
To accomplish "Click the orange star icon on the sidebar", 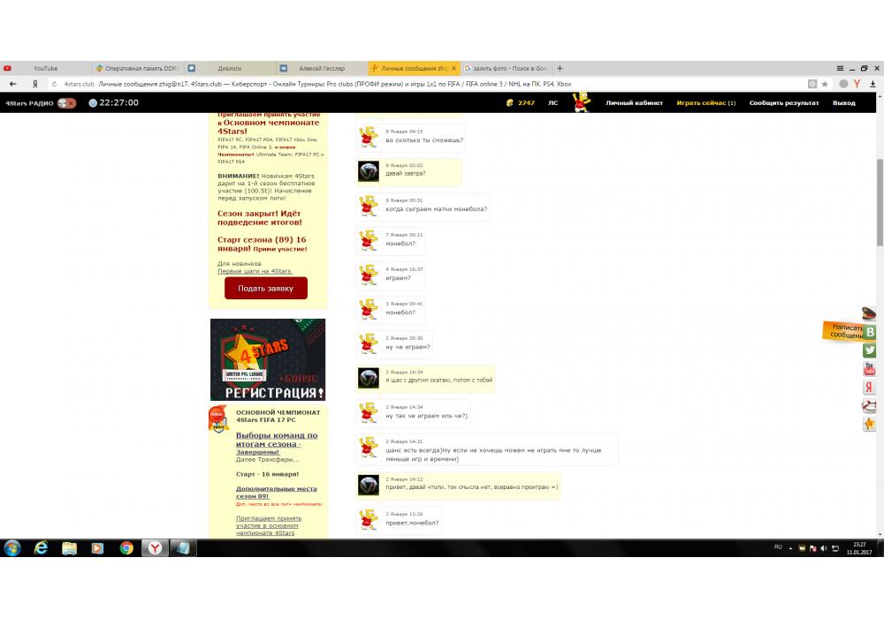I will pyautogui.click(x=869, y=424).
